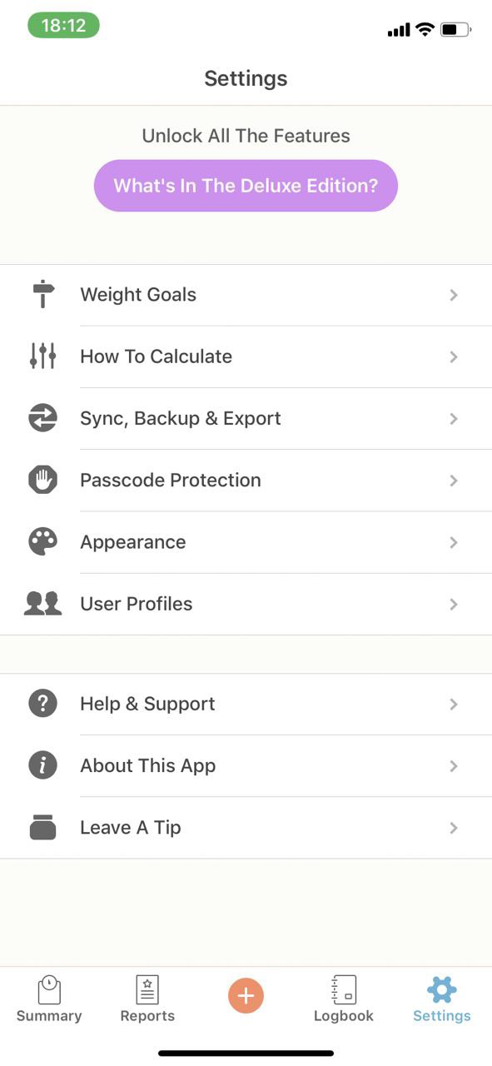This screenshot has height=1066, width=492.
Task: Tap the sliders icon for How To Calculate
Action: [x=42, y=356]
